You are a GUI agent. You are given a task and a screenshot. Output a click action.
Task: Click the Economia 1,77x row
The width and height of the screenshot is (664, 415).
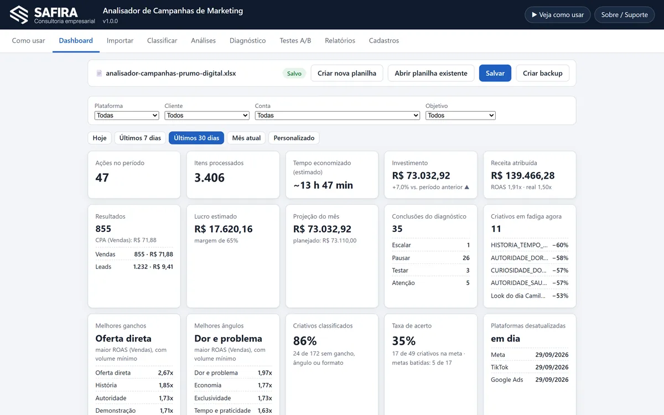pyautogui.click(x=233, y=385)
